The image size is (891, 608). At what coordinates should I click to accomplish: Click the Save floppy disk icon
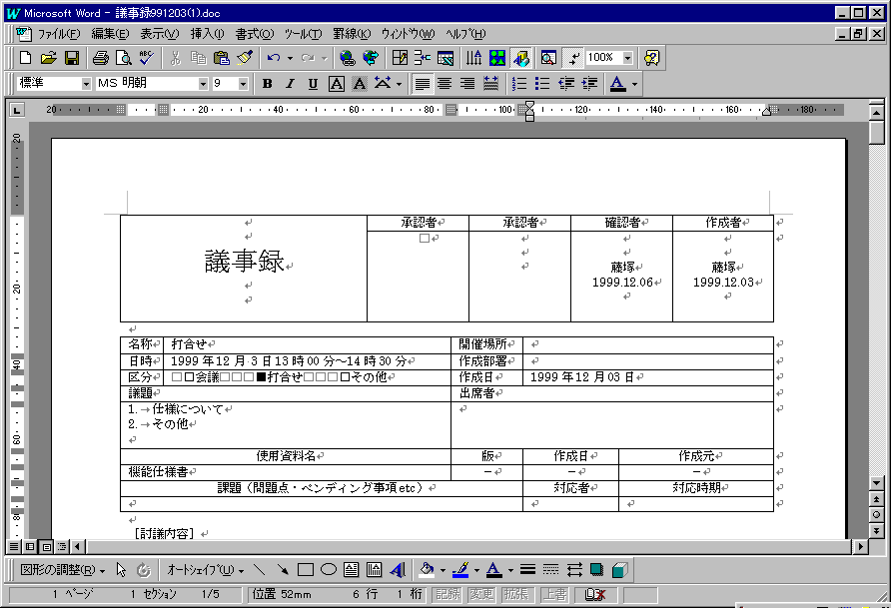[x=72, y=58]
